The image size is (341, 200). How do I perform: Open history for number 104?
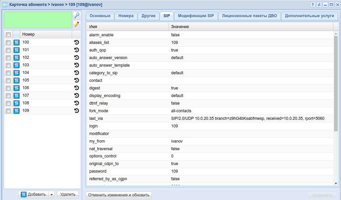coord(76,73)
